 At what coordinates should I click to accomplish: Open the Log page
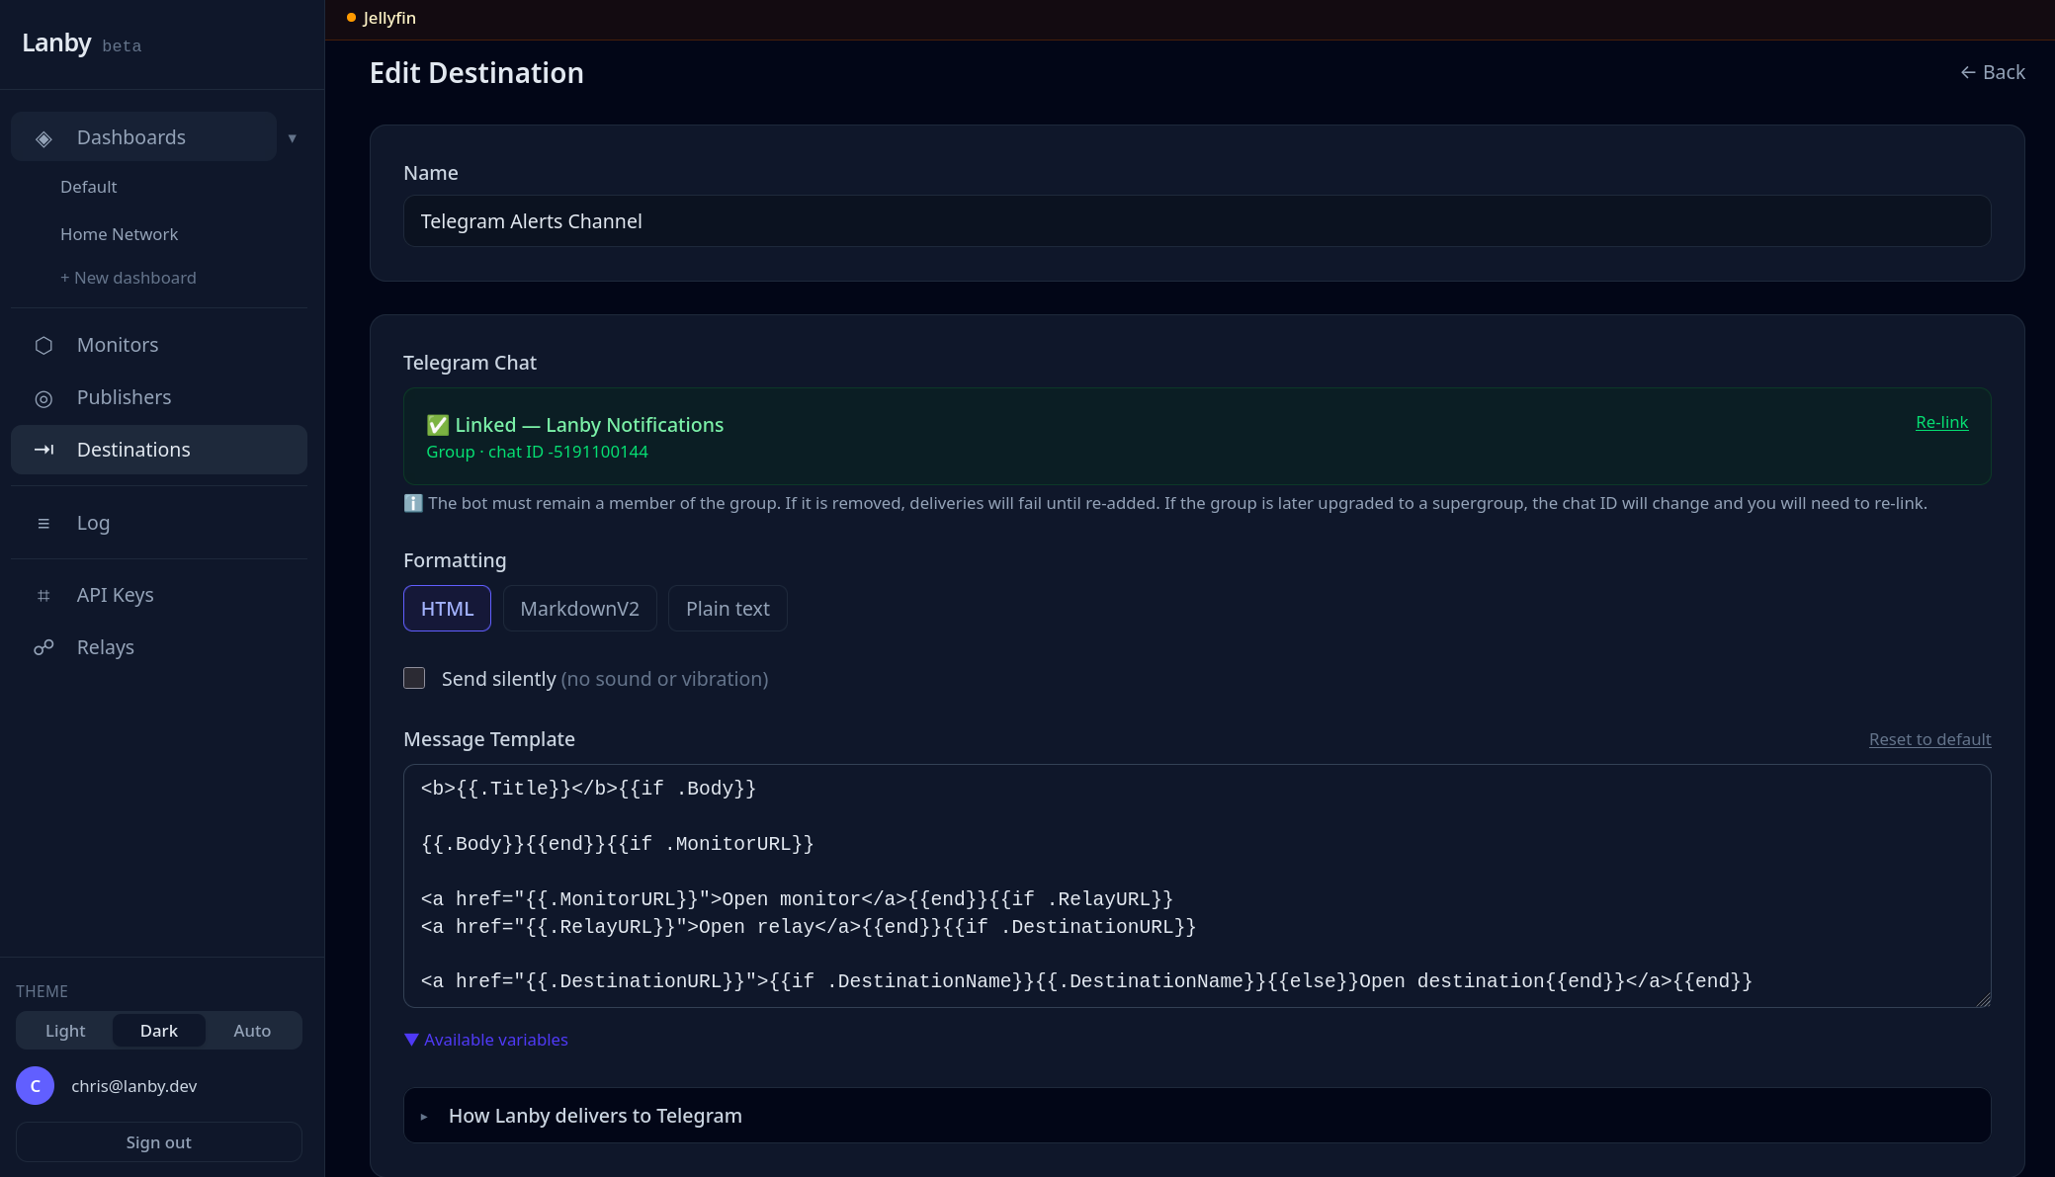tap(159, 523)
